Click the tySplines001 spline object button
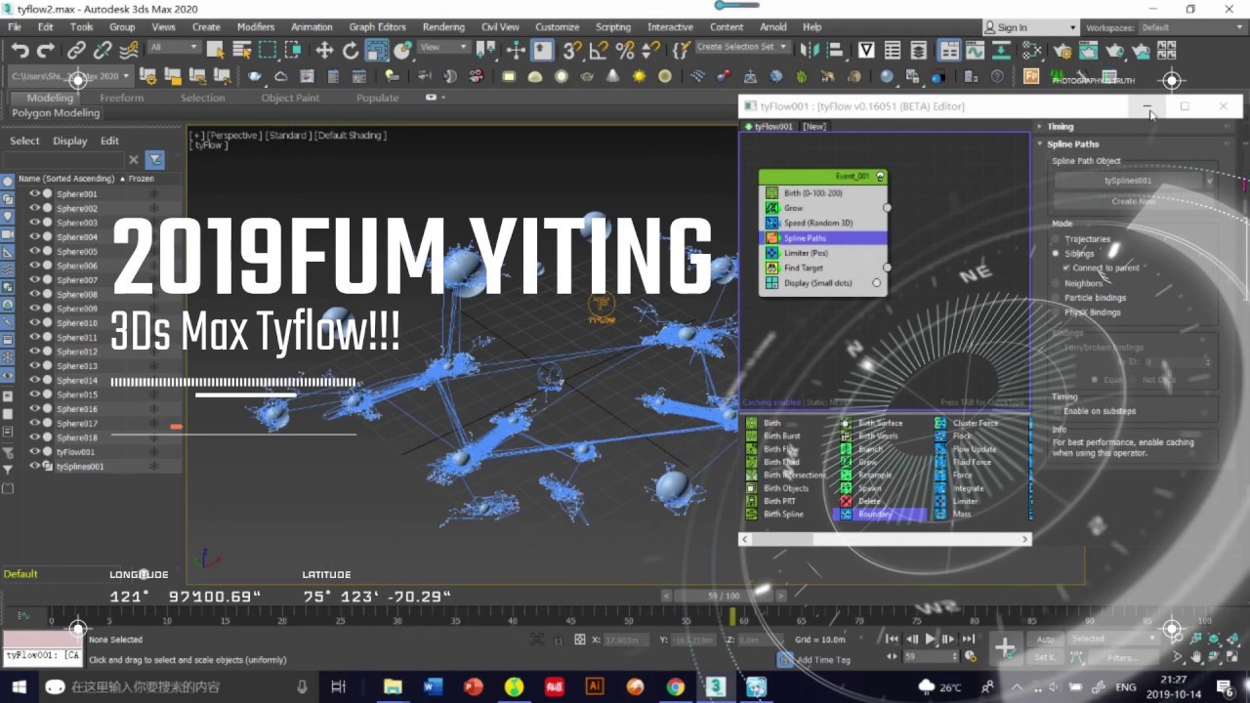 [x=1128, y=181]
